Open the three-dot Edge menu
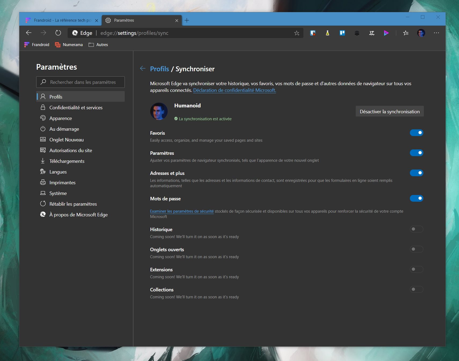This screenshot has height=361, width=459. (x=436, y=33)
